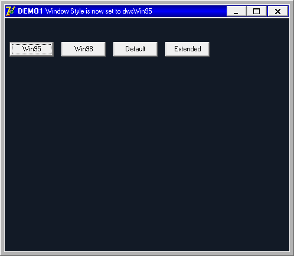Click the blue title bar beside dwsWin95 text
294x256 pixels.
[x=189, y=11]
